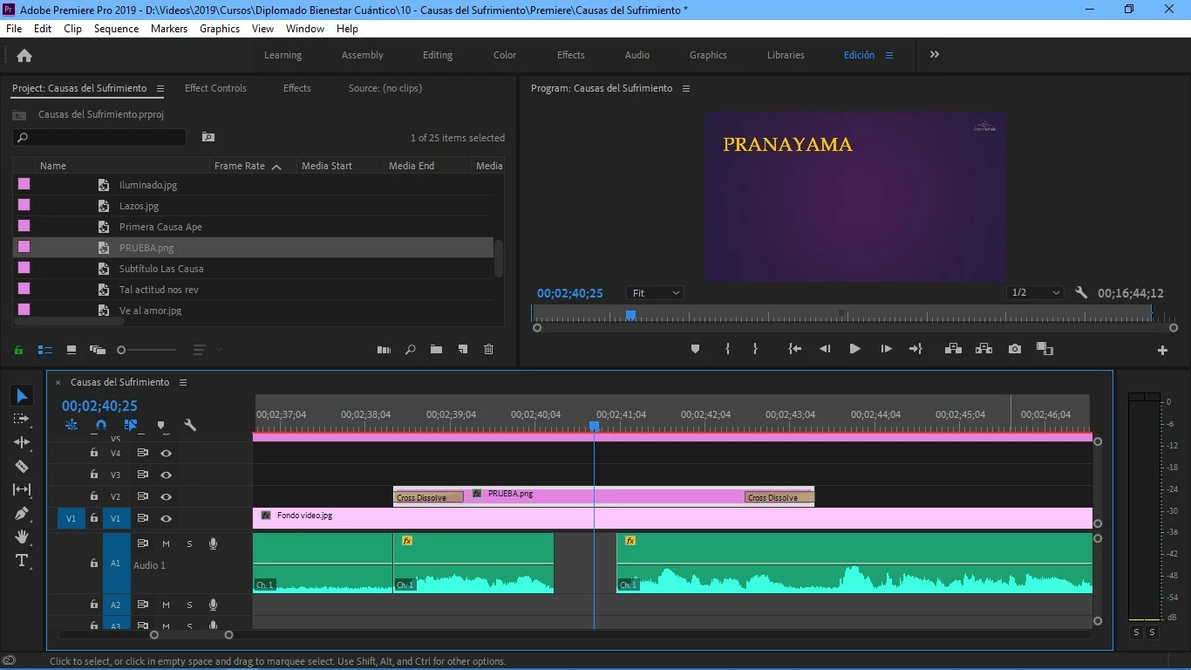The width and height of the screenshot is (1191, 670).
Task: Select the Track Select Forward tool
Action: click(22, 420)
